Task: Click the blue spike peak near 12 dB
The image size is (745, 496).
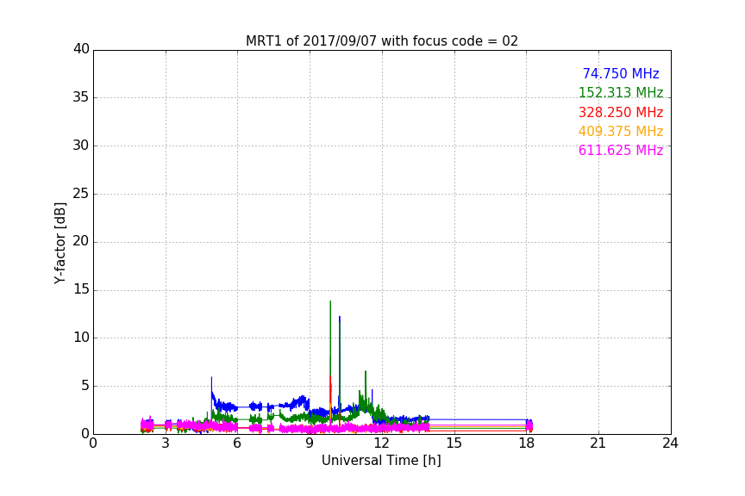Action: point(339,317)
